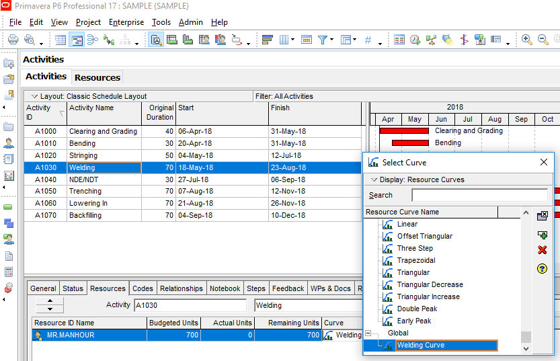Open the Tools menu

[161, 22]
